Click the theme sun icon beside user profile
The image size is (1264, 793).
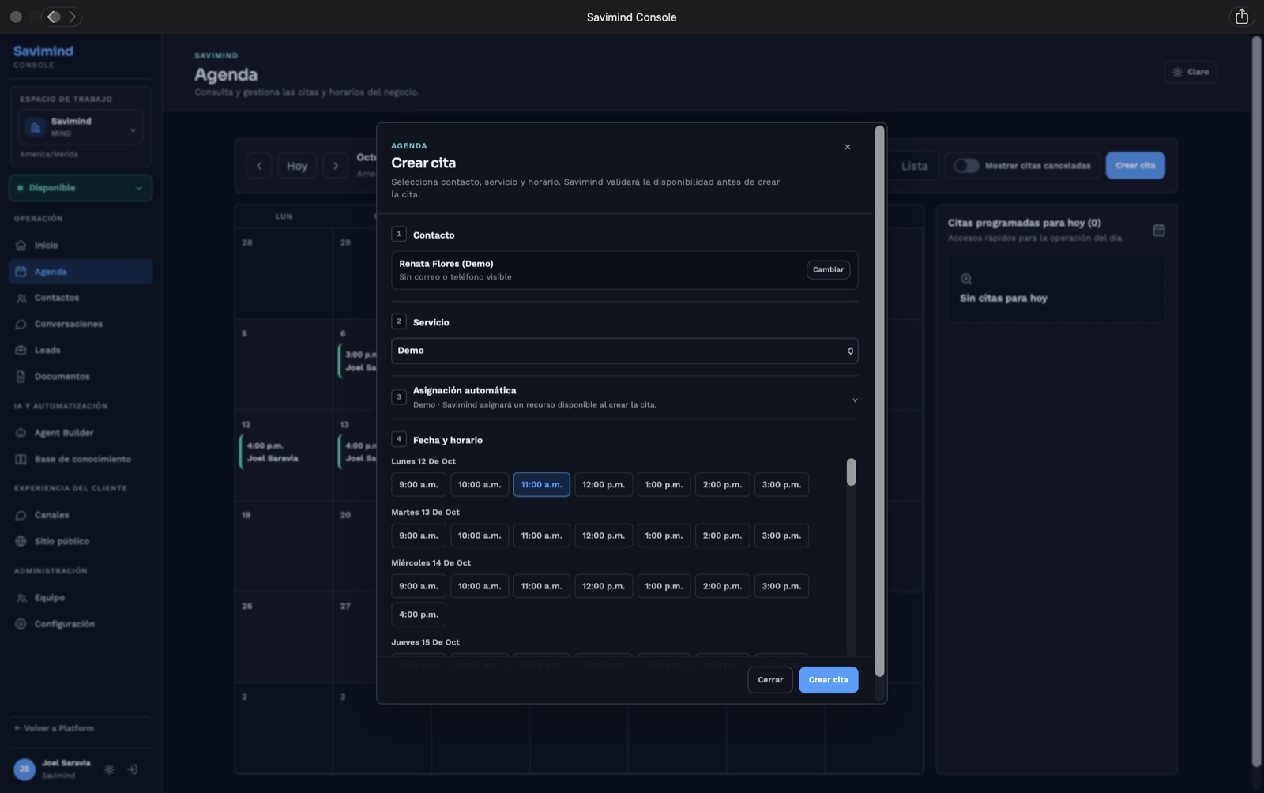tap(109, 769)
